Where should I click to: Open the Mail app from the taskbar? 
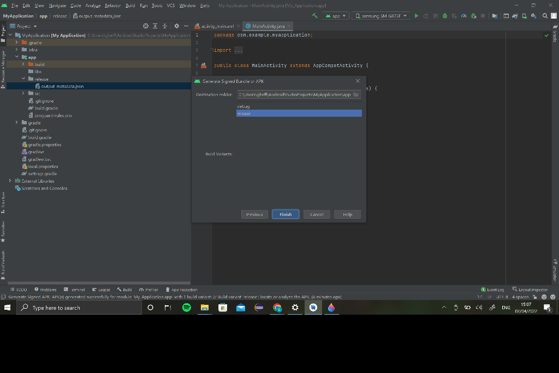241,308
